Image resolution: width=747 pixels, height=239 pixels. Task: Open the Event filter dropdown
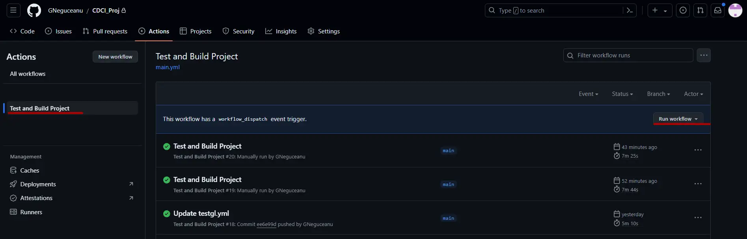pyautogui.click(x=589, y=94)
